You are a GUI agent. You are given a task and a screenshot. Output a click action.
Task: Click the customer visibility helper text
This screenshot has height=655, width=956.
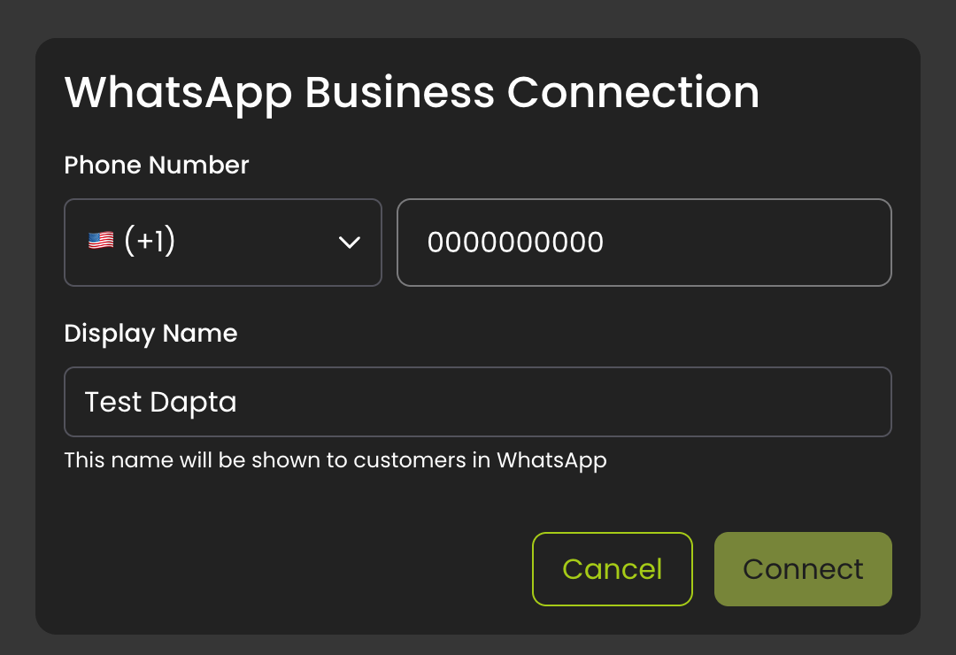coord(335,460)
